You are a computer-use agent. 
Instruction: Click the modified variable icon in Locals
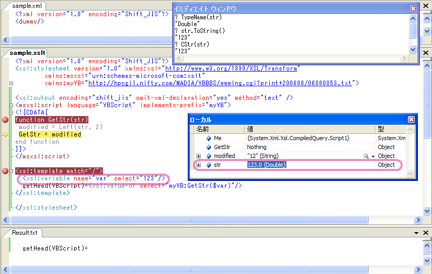(209, 156)
